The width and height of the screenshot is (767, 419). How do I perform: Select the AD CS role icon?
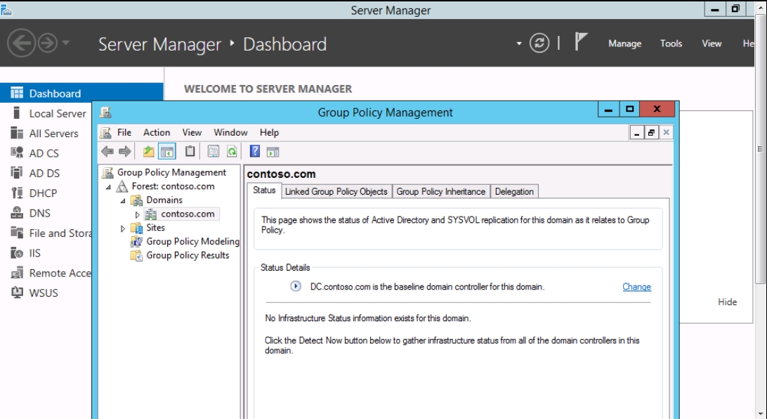17,153
